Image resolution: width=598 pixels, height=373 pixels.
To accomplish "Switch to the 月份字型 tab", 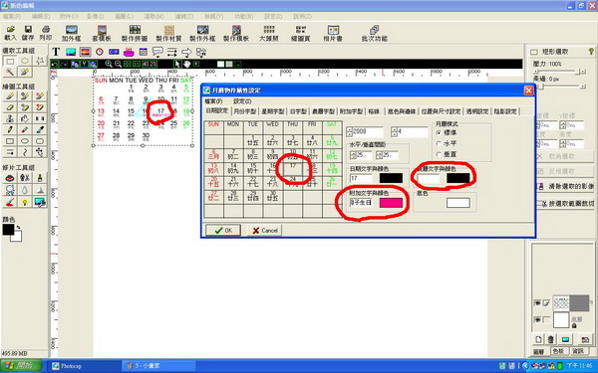I will [x=245, y=111].
